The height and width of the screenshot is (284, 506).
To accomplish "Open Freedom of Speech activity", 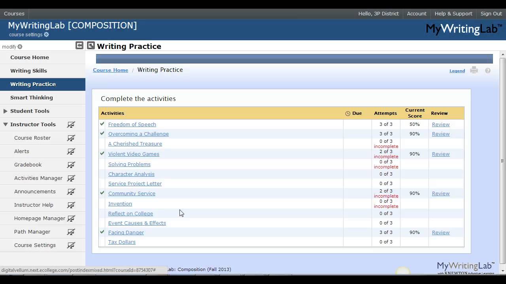I will (132, 124).
